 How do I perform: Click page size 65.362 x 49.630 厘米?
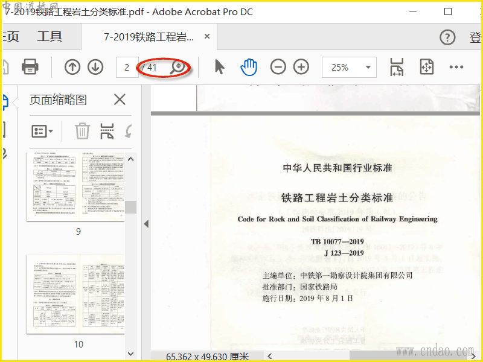click(x=207, y=357)
